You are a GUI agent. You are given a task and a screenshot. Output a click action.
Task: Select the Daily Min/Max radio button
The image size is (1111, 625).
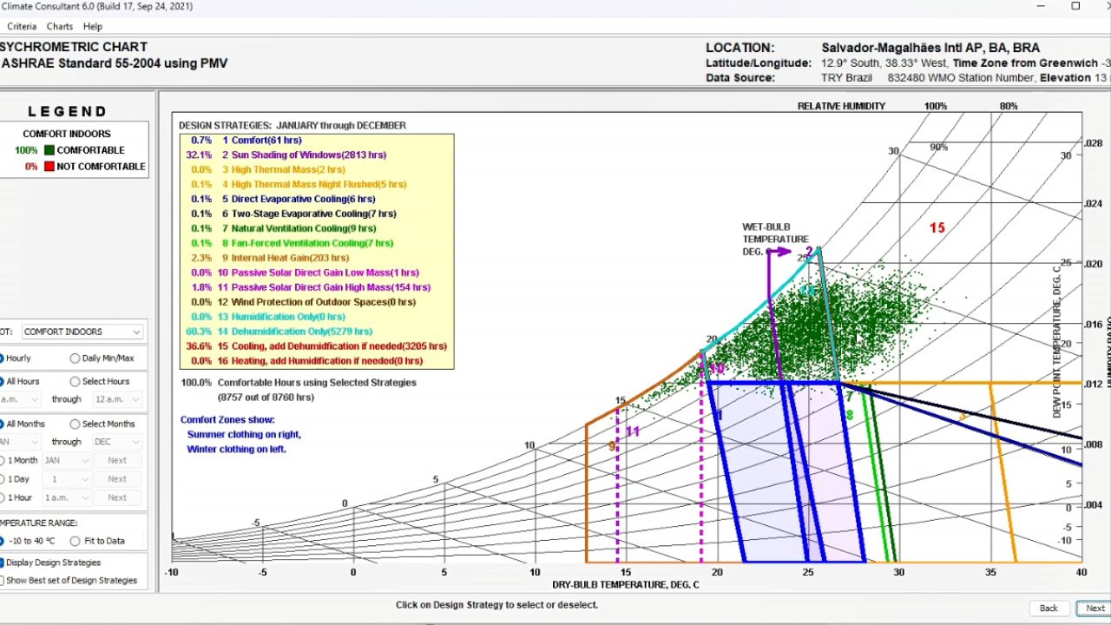[x=76, y=358]
